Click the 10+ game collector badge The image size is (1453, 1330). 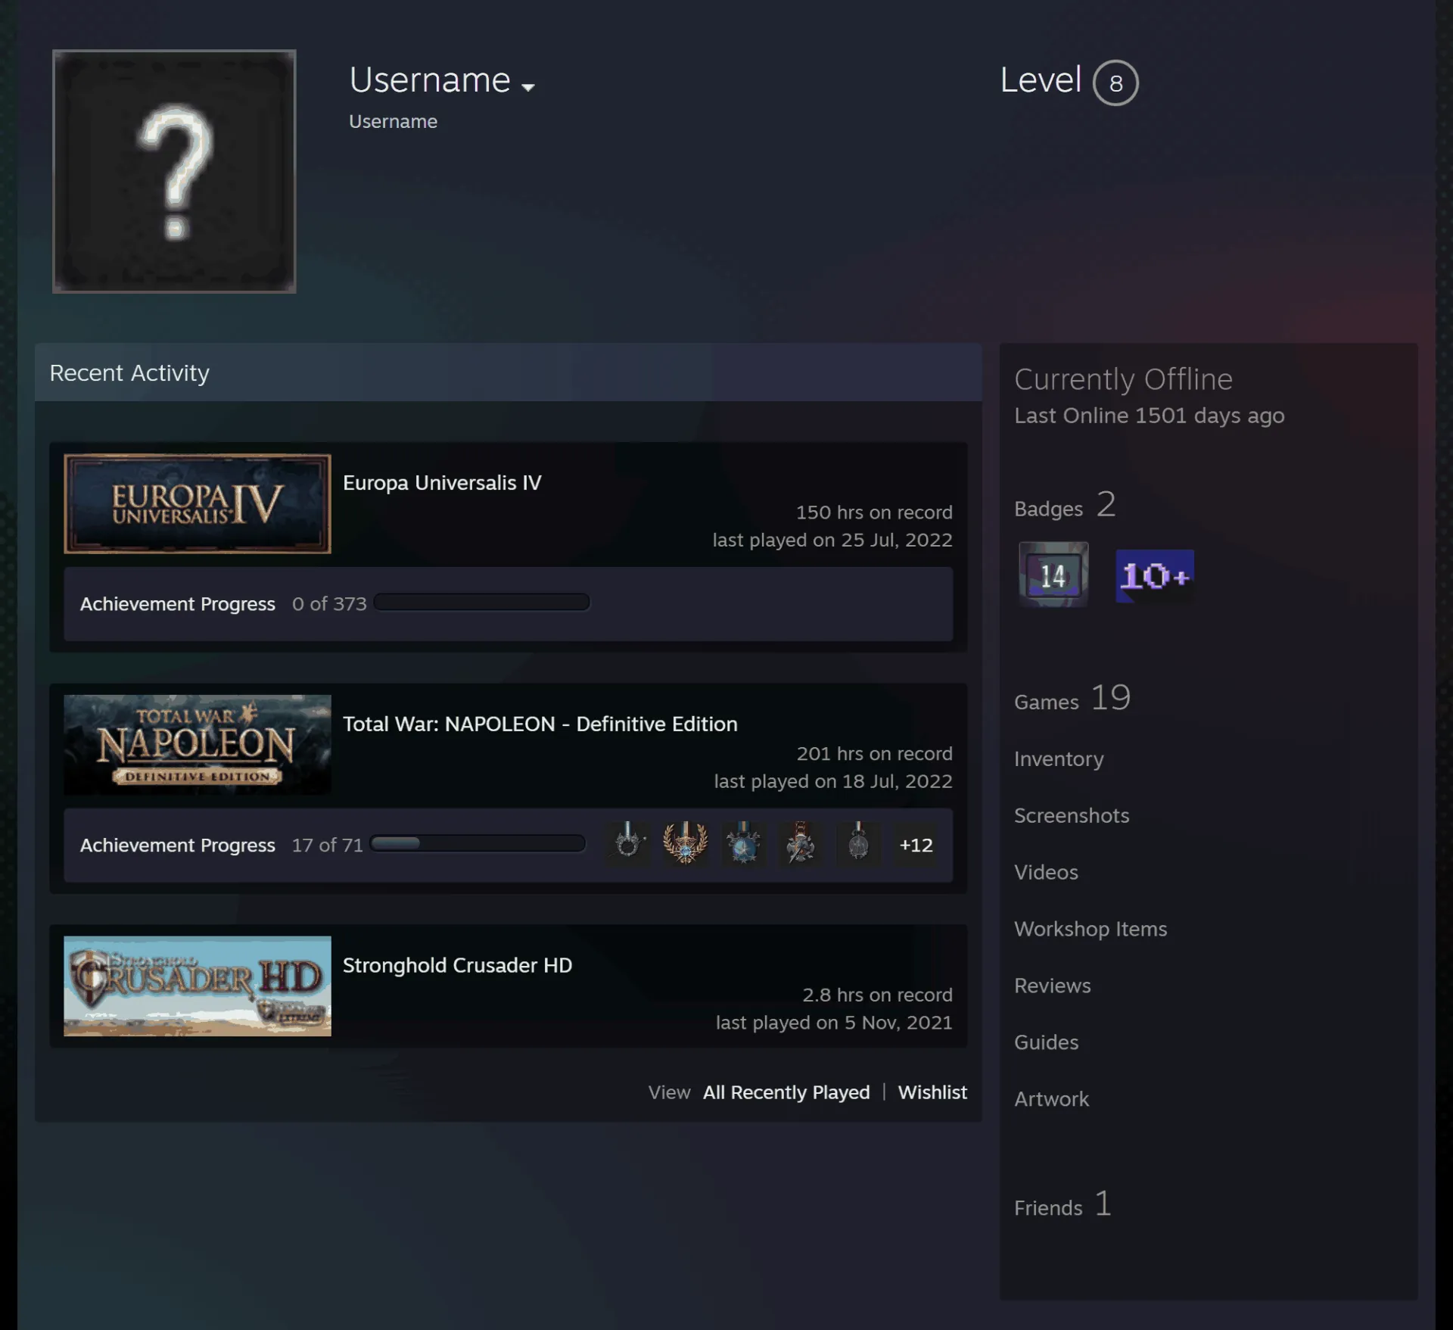[1155, 576]
